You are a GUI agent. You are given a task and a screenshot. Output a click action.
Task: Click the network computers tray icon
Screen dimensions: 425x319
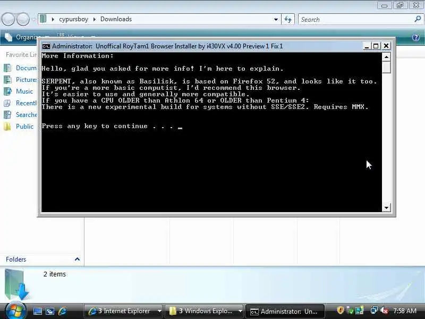point(360,310)
